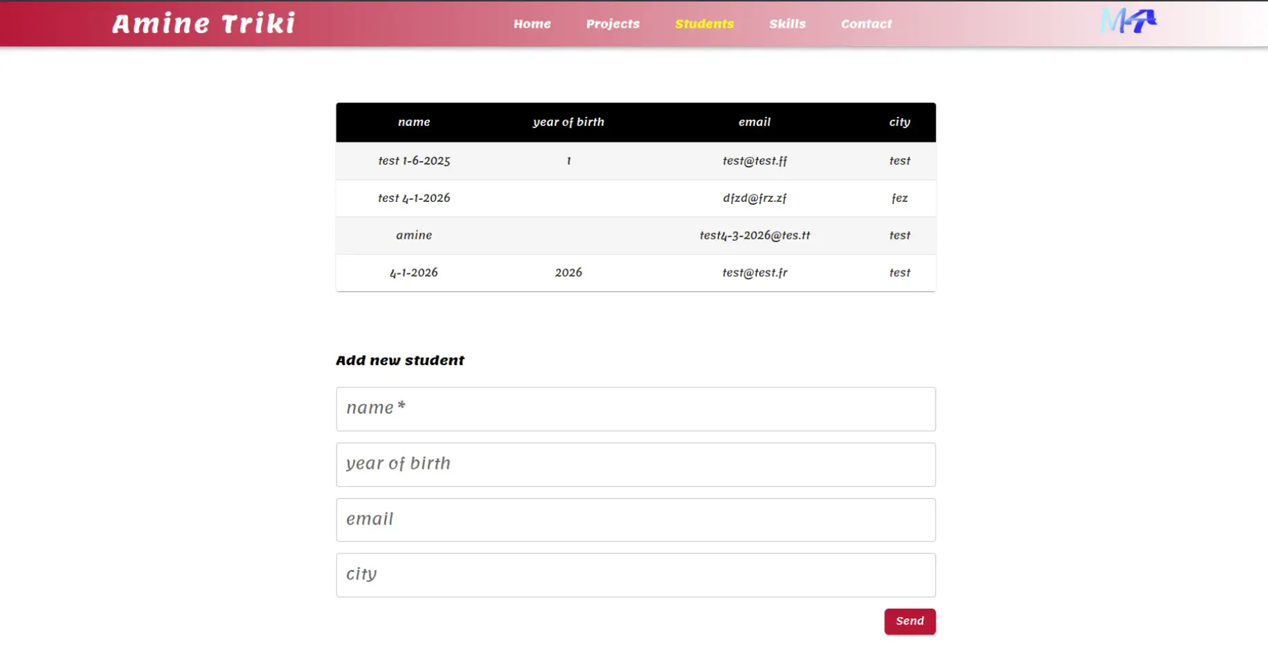Submit the form with Send button

[909, 621]
